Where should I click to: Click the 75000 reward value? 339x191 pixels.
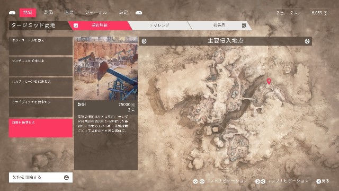[x=124, y=105]
